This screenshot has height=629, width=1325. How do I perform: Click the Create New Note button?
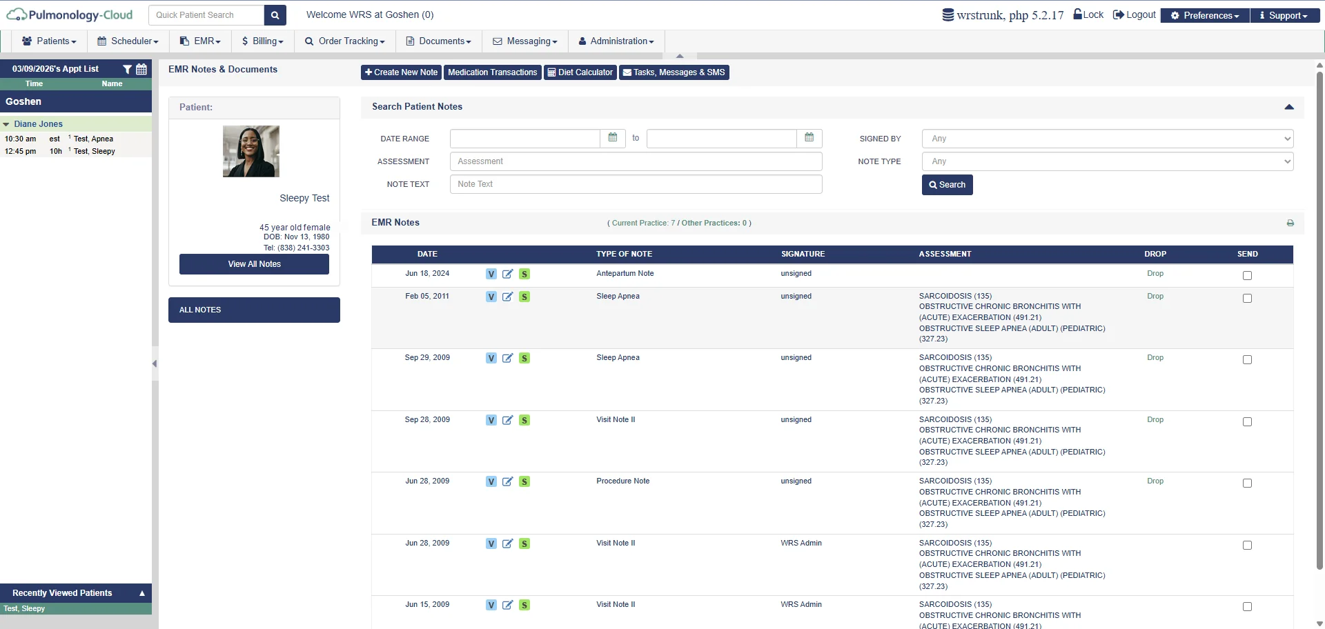coord(401,72)
